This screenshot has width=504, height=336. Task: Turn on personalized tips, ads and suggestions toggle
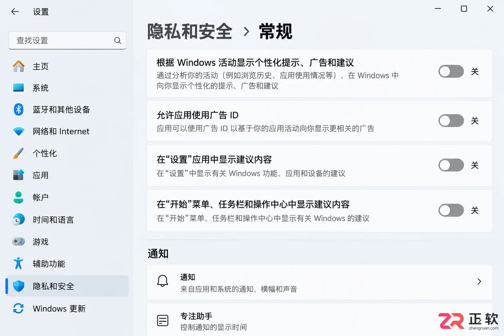[x=451, y=71]
